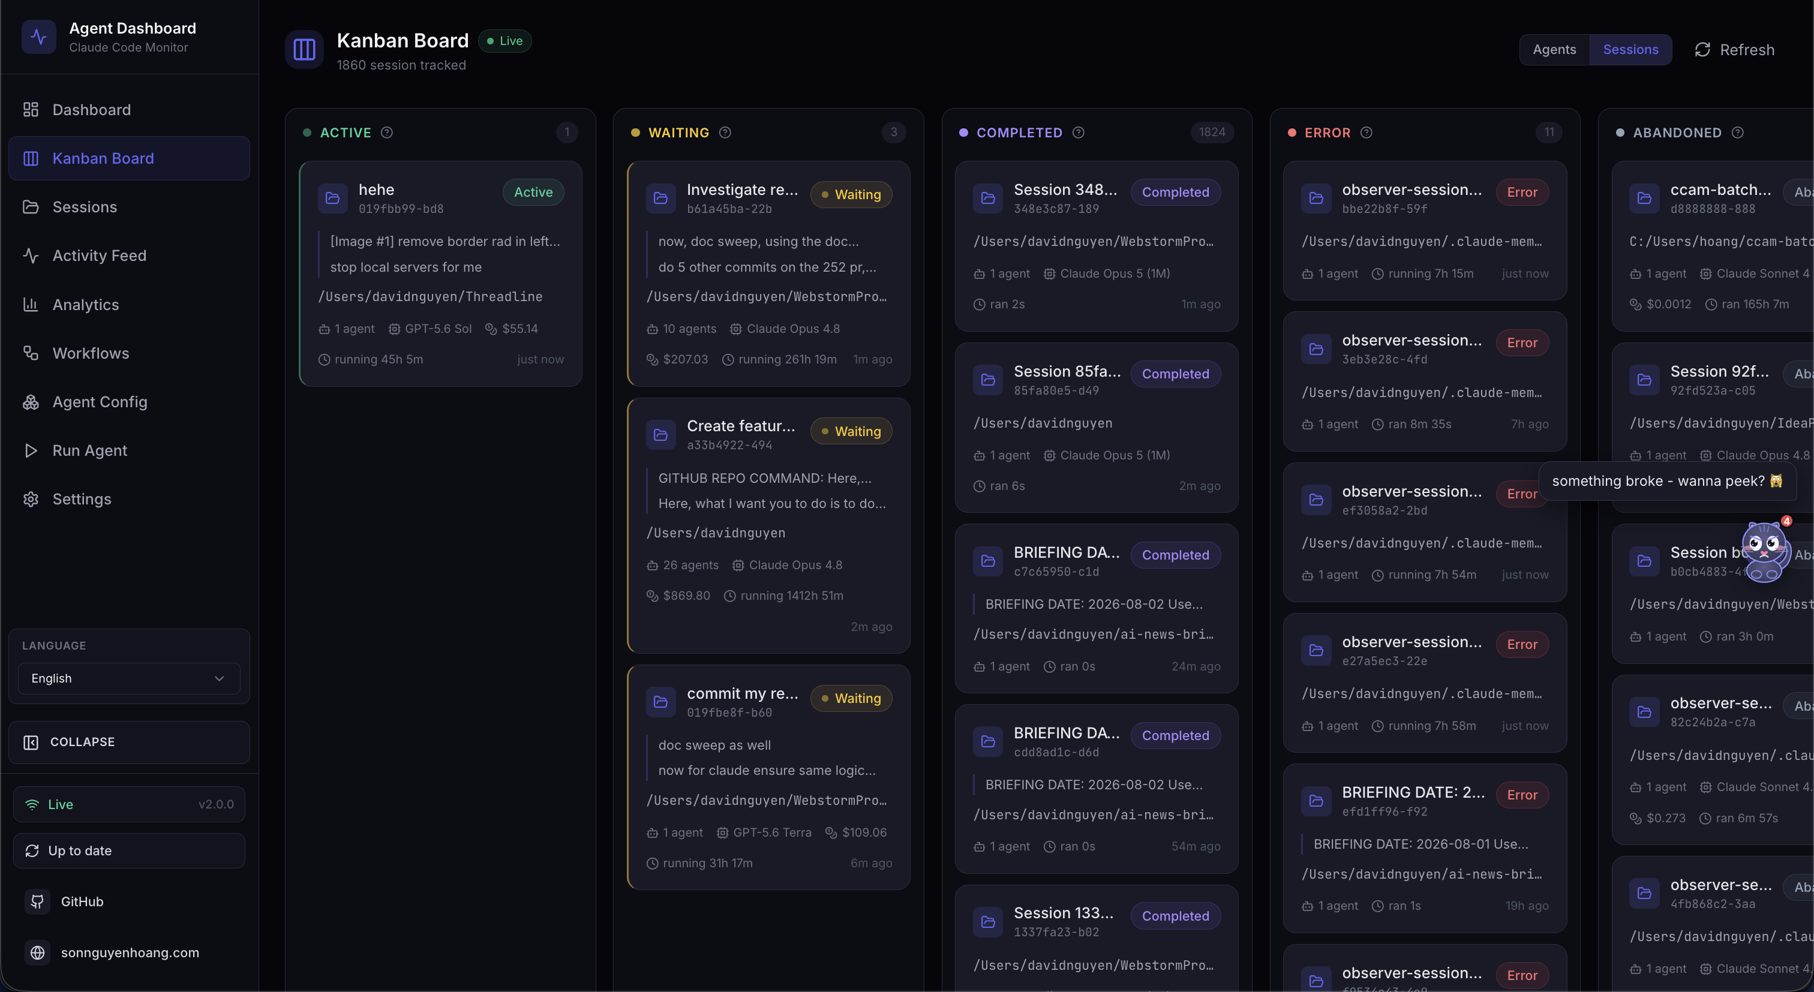Click the Live connection status indicator
Viewport: 1814px width, 992px height.
129,804
